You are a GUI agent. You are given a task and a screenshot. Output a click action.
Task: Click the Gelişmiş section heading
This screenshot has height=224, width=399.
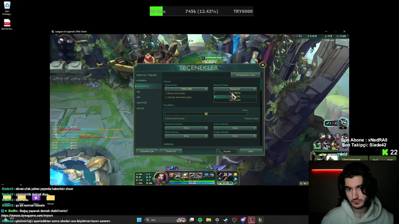tap(168, 144)
